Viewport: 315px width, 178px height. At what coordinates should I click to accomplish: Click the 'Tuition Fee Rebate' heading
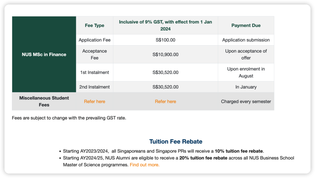tap(176, 141)
